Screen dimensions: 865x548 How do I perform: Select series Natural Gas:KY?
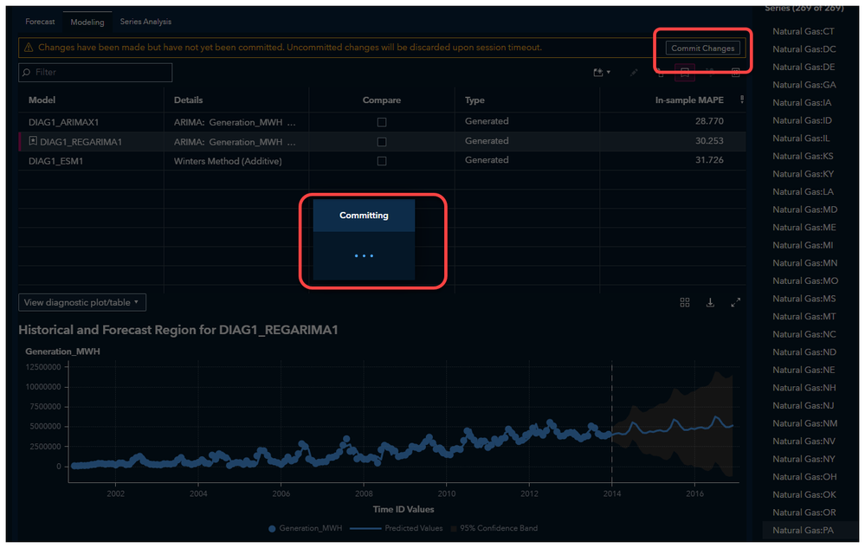pos(804,174)
